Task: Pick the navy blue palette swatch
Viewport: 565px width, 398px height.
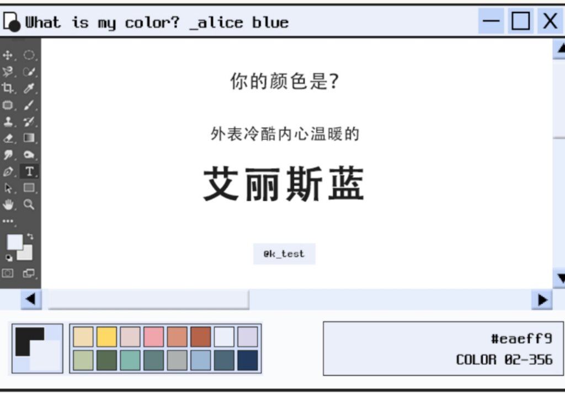Action: 248,360
